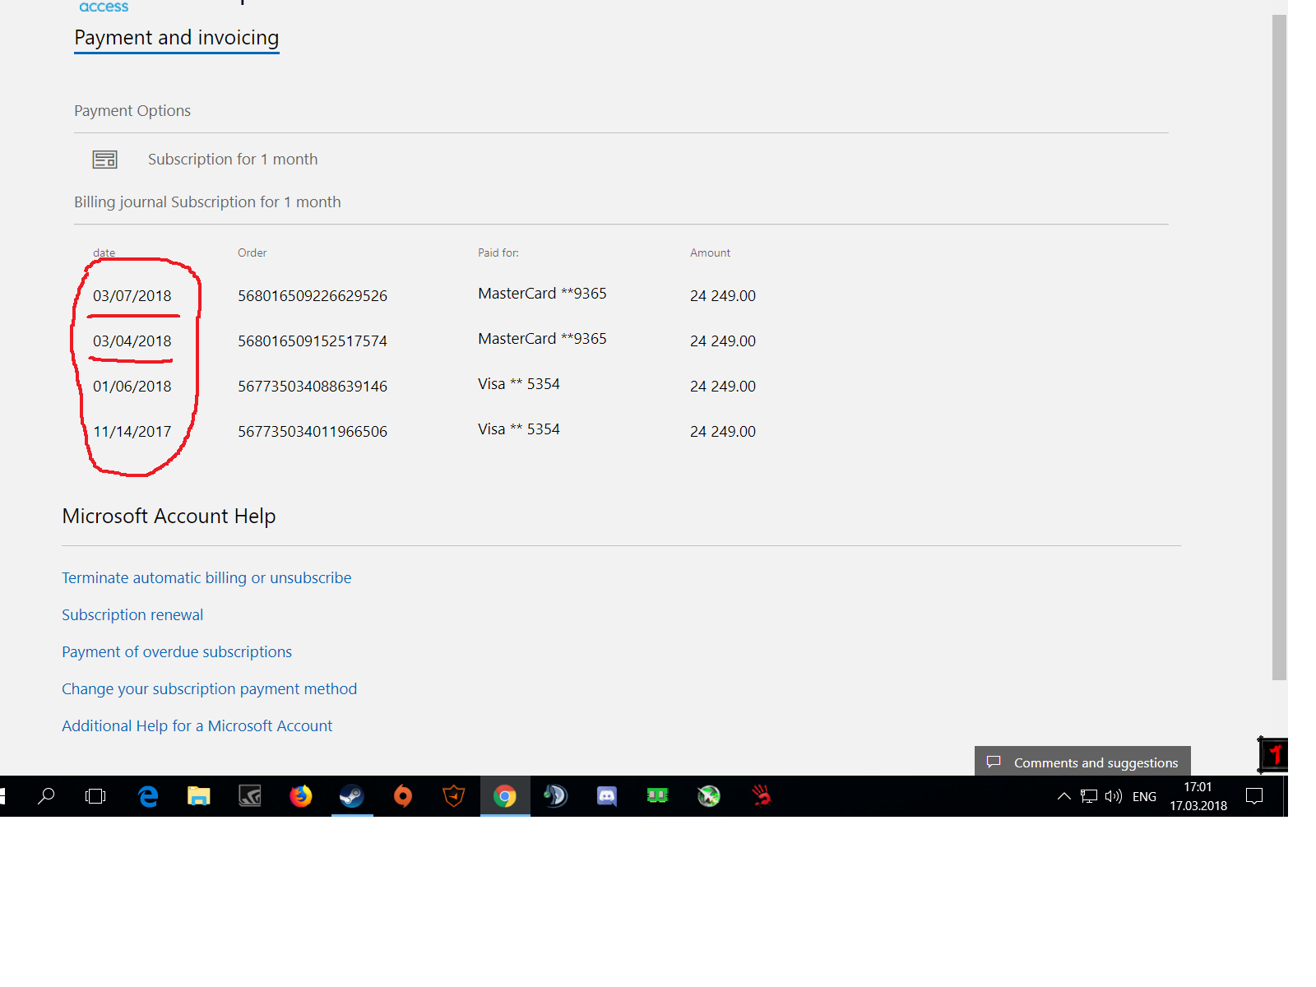Screen dimensions: 1316x987
Task: Select the date 01/06/2018
Action: 132,387
